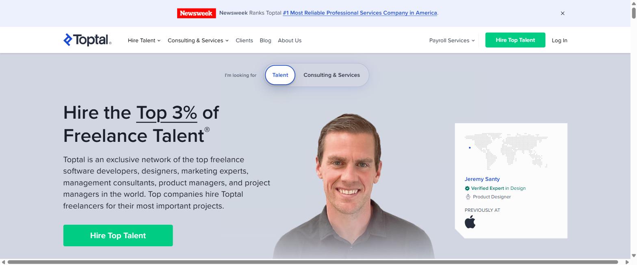Click the Newsweek red logo badge
Screen dimensions: 637x265
[x=196, y=13]
